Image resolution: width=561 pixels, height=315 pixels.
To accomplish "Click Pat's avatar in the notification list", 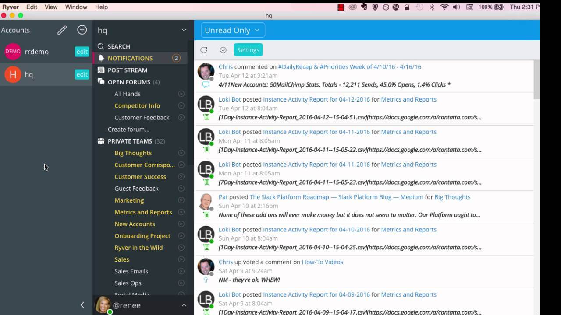I will [206, 202].
